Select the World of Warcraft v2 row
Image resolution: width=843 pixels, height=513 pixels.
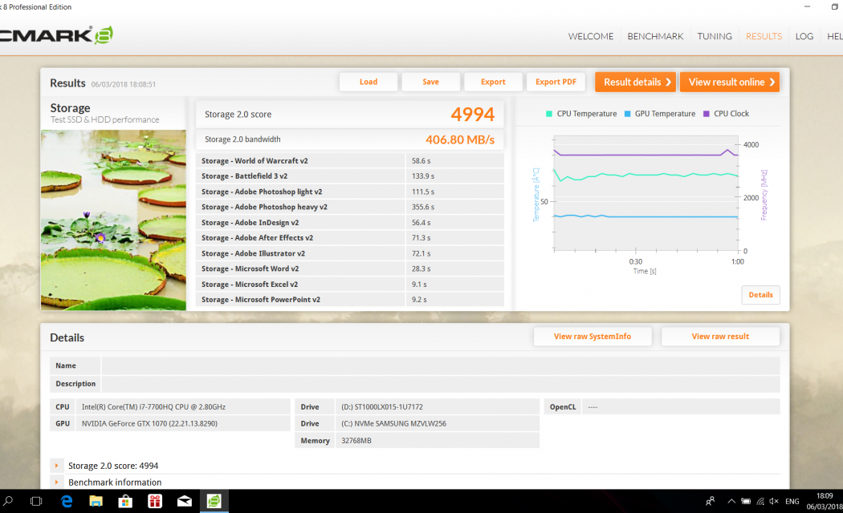[x=350, y=160]
